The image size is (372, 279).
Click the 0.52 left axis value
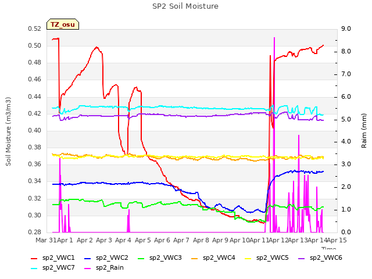pos(35,29)
